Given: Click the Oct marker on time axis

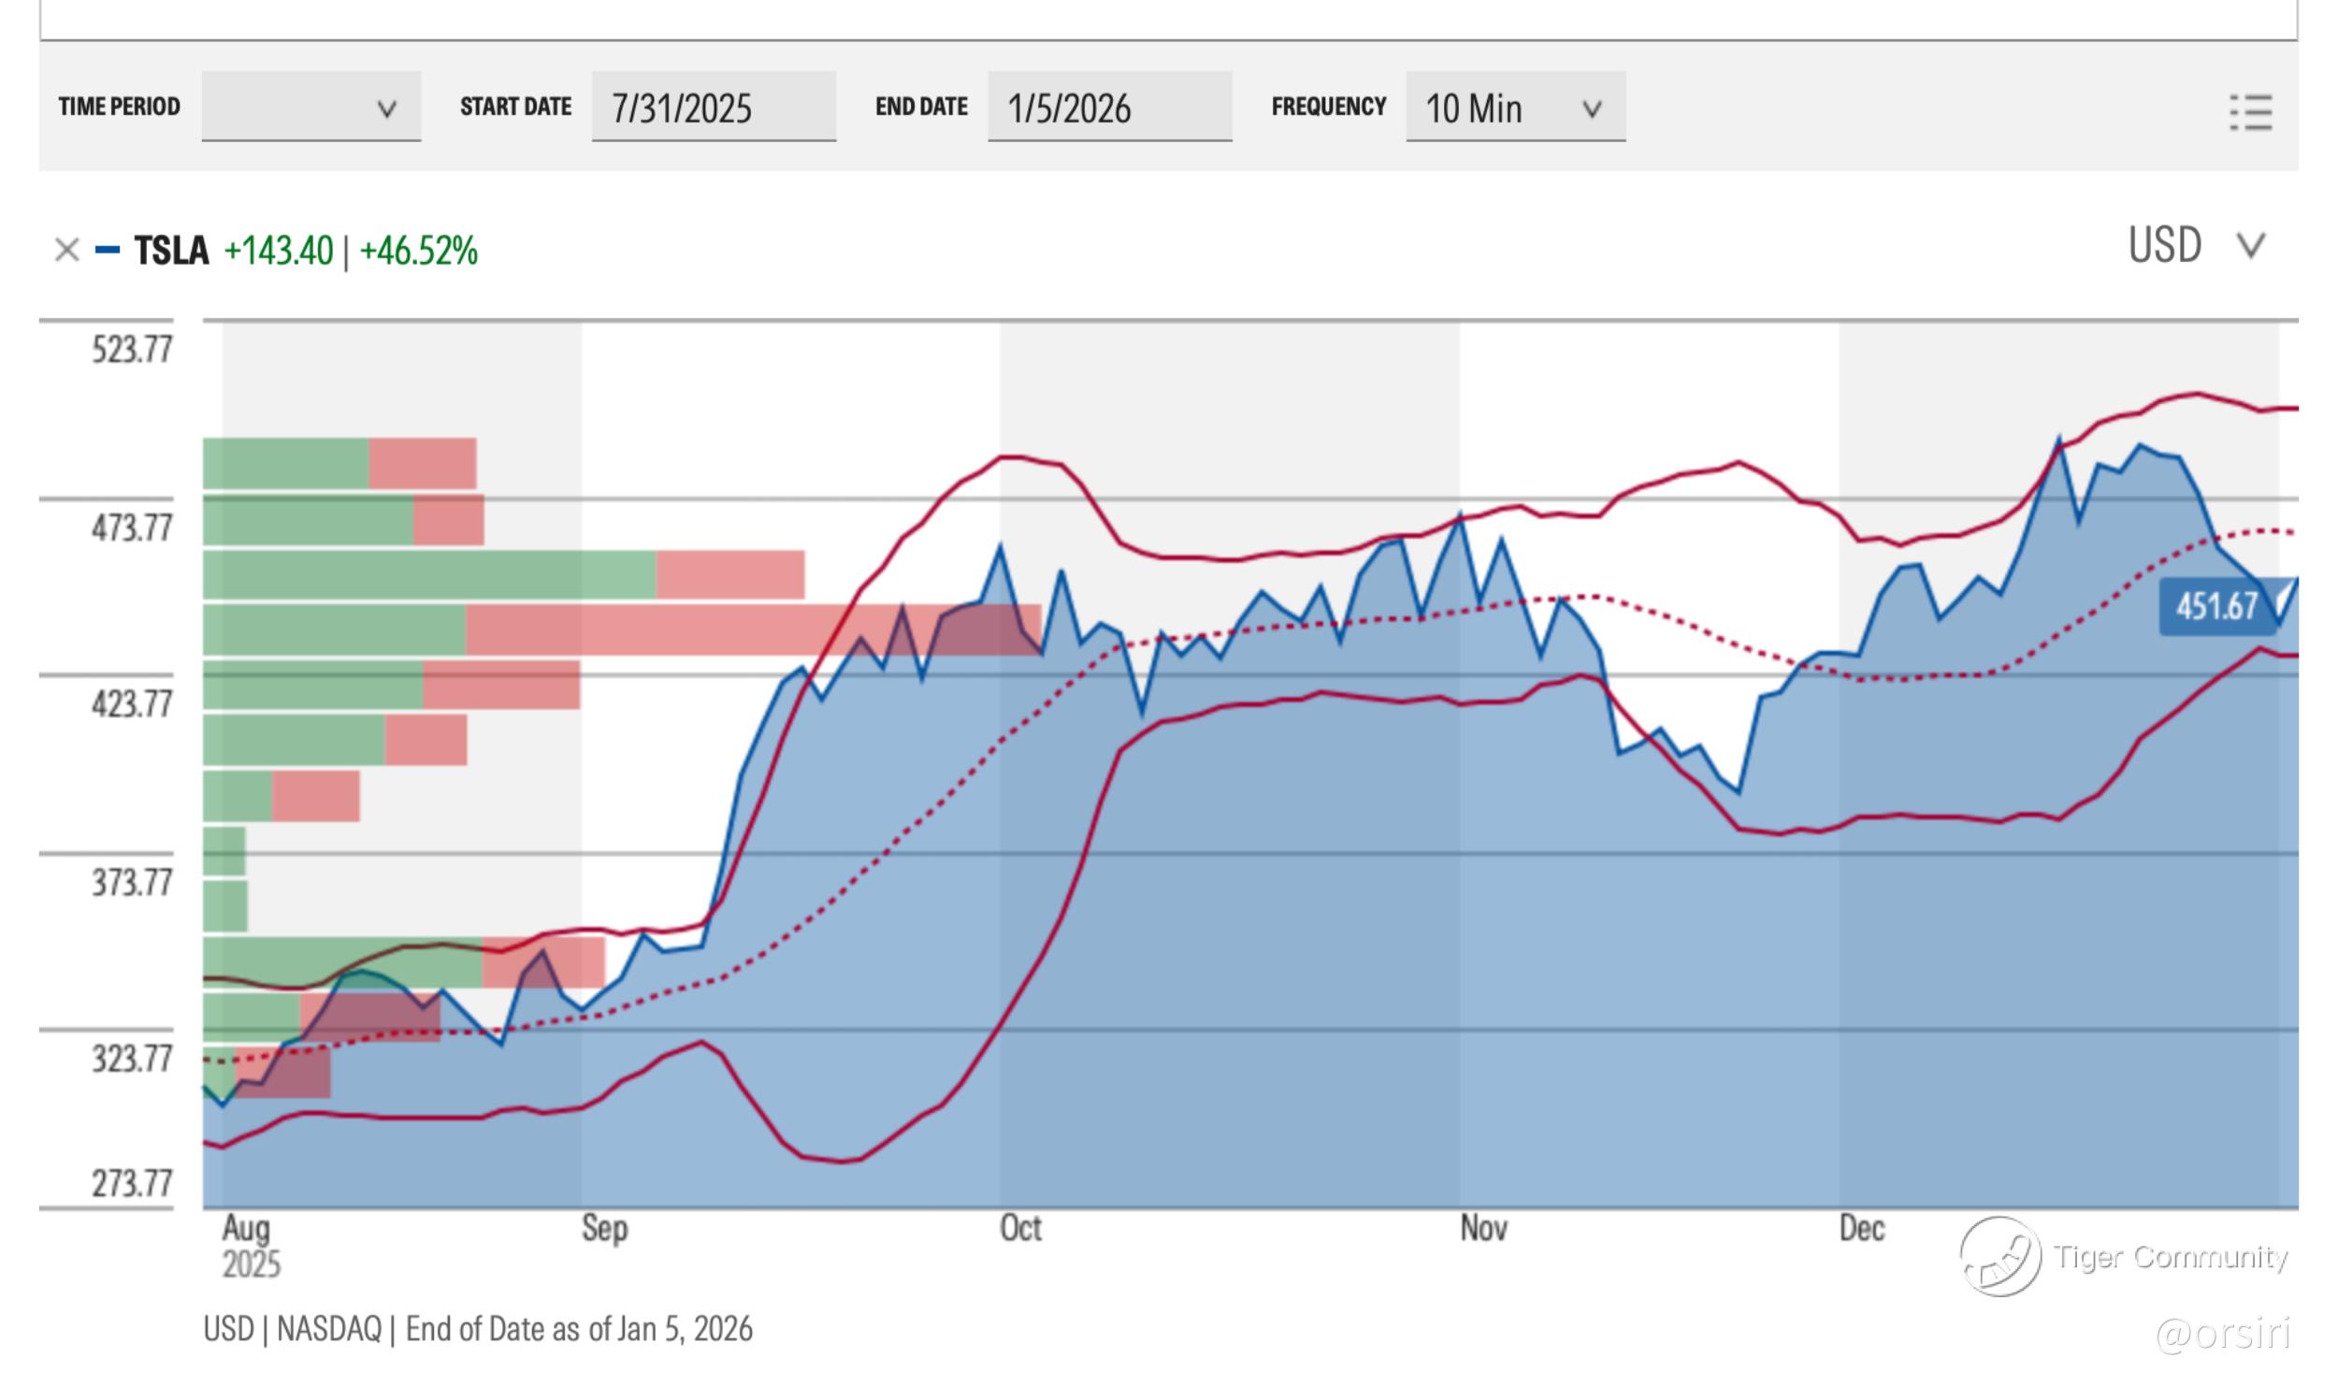Looking at the screenshot, I should [x=1019, y=1228].
